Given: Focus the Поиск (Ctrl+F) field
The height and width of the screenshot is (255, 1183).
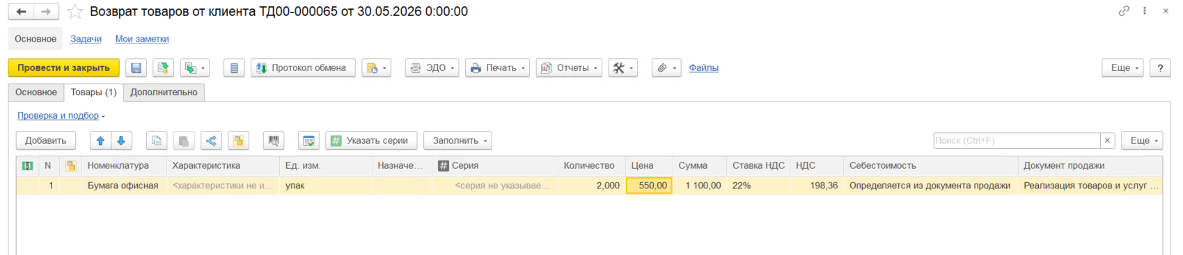Looking at the screenshot, I should click(x=1017, y=140).
